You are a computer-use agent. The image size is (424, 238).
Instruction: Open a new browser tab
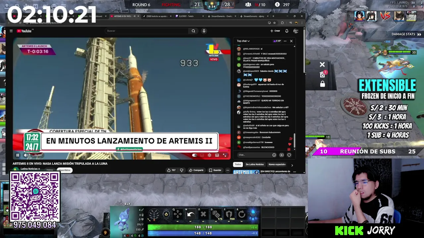[x=273, y=16]
